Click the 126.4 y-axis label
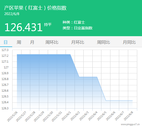142x127 pixels. pos(5,102)
